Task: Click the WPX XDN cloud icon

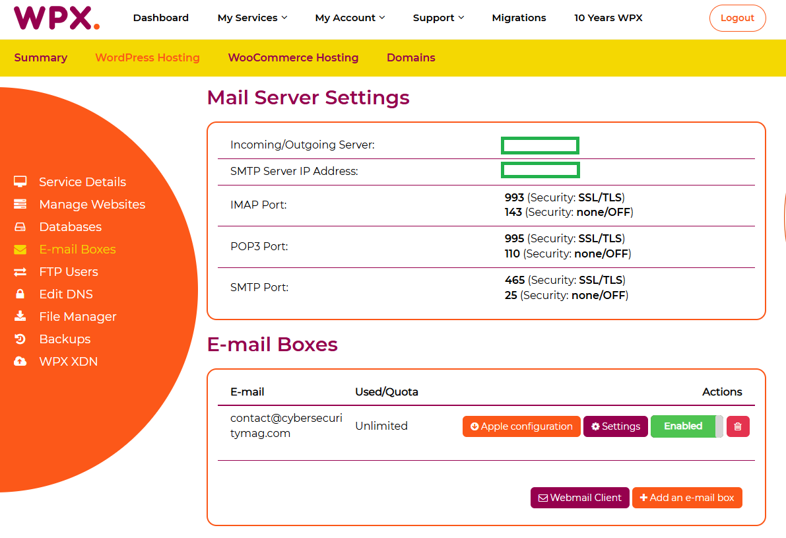Action: (20, 362)
